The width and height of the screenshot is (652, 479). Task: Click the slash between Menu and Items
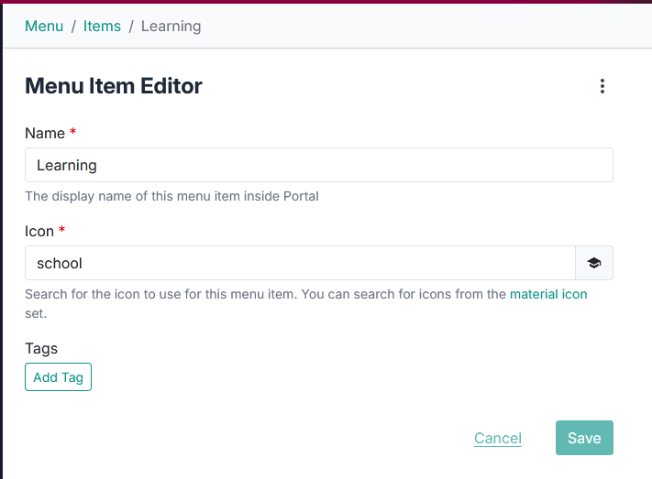pos(73,26)
